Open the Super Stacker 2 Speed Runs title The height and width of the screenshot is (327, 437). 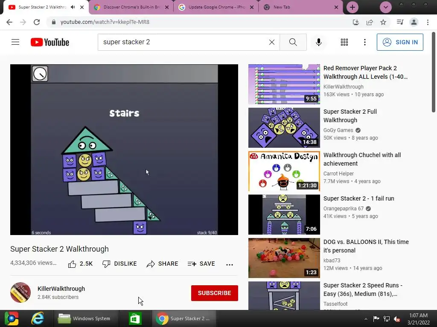point(363,290)
